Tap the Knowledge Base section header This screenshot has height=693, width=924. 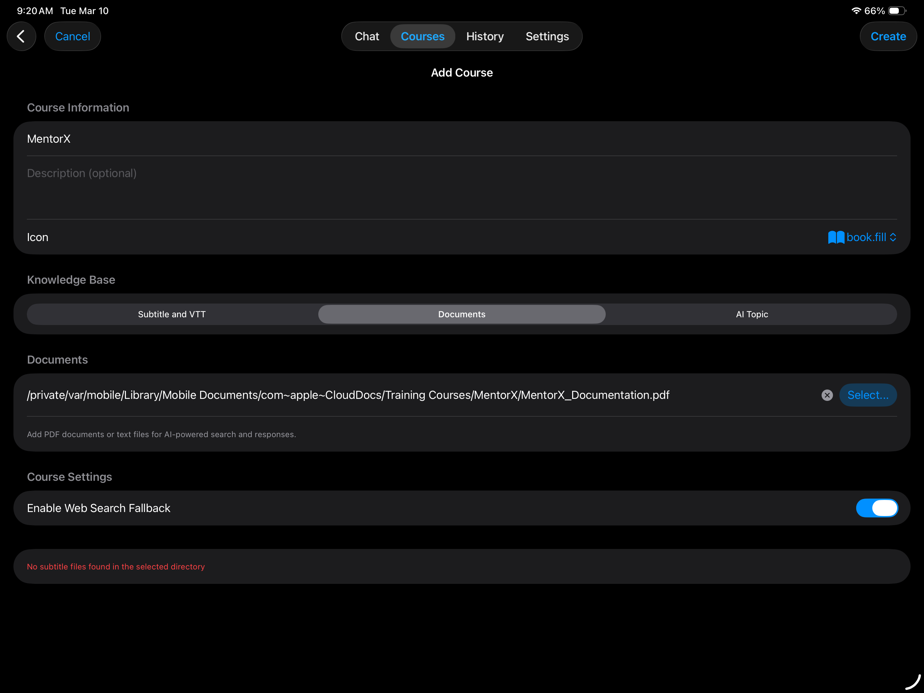point(71,280)
